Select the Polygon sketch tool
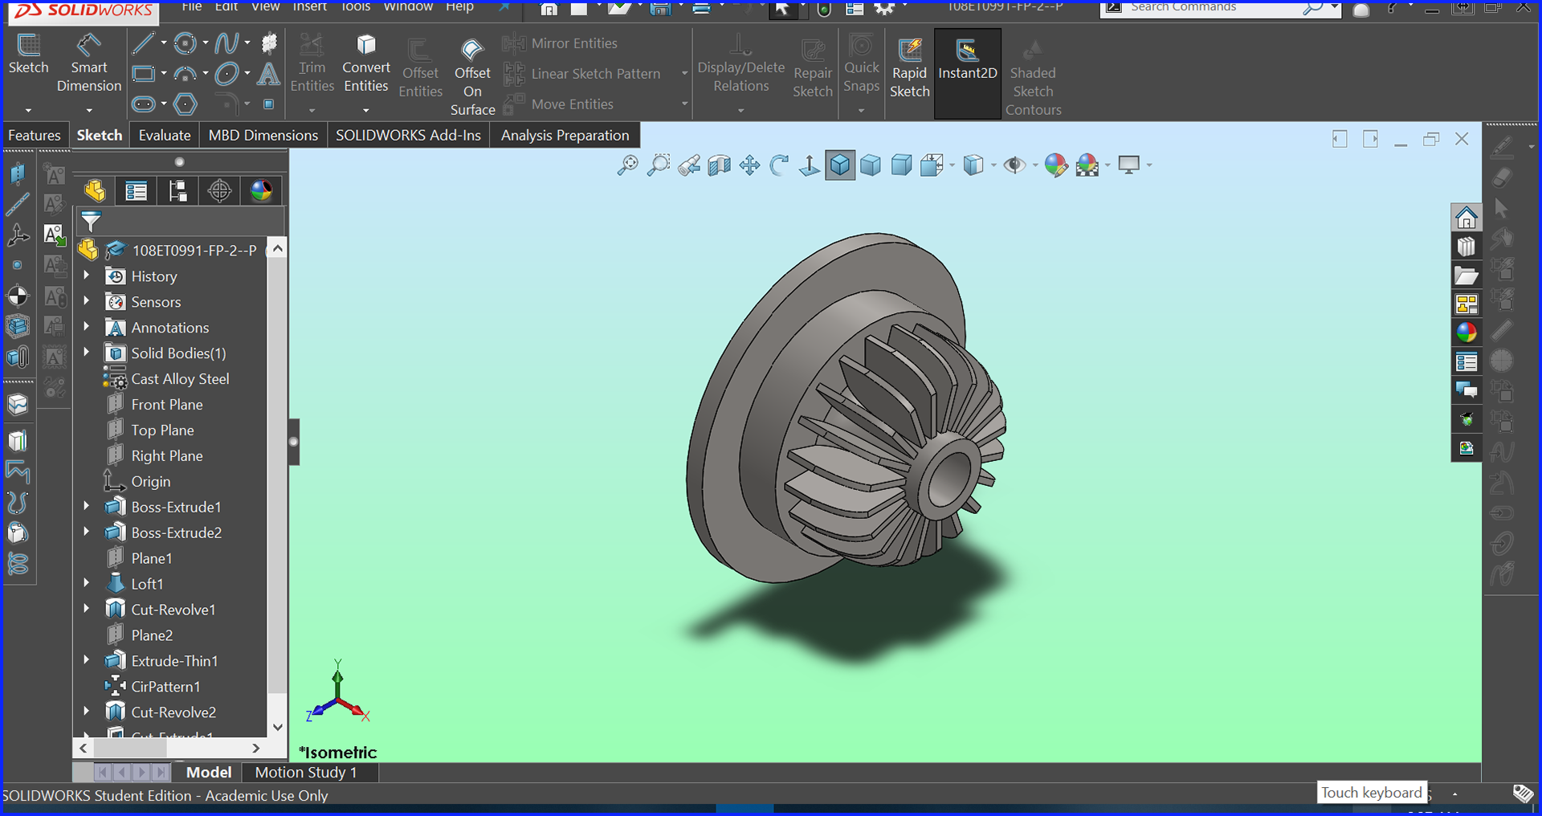The height and width of the screenshot is (816, 1542). tap(186, 104)
